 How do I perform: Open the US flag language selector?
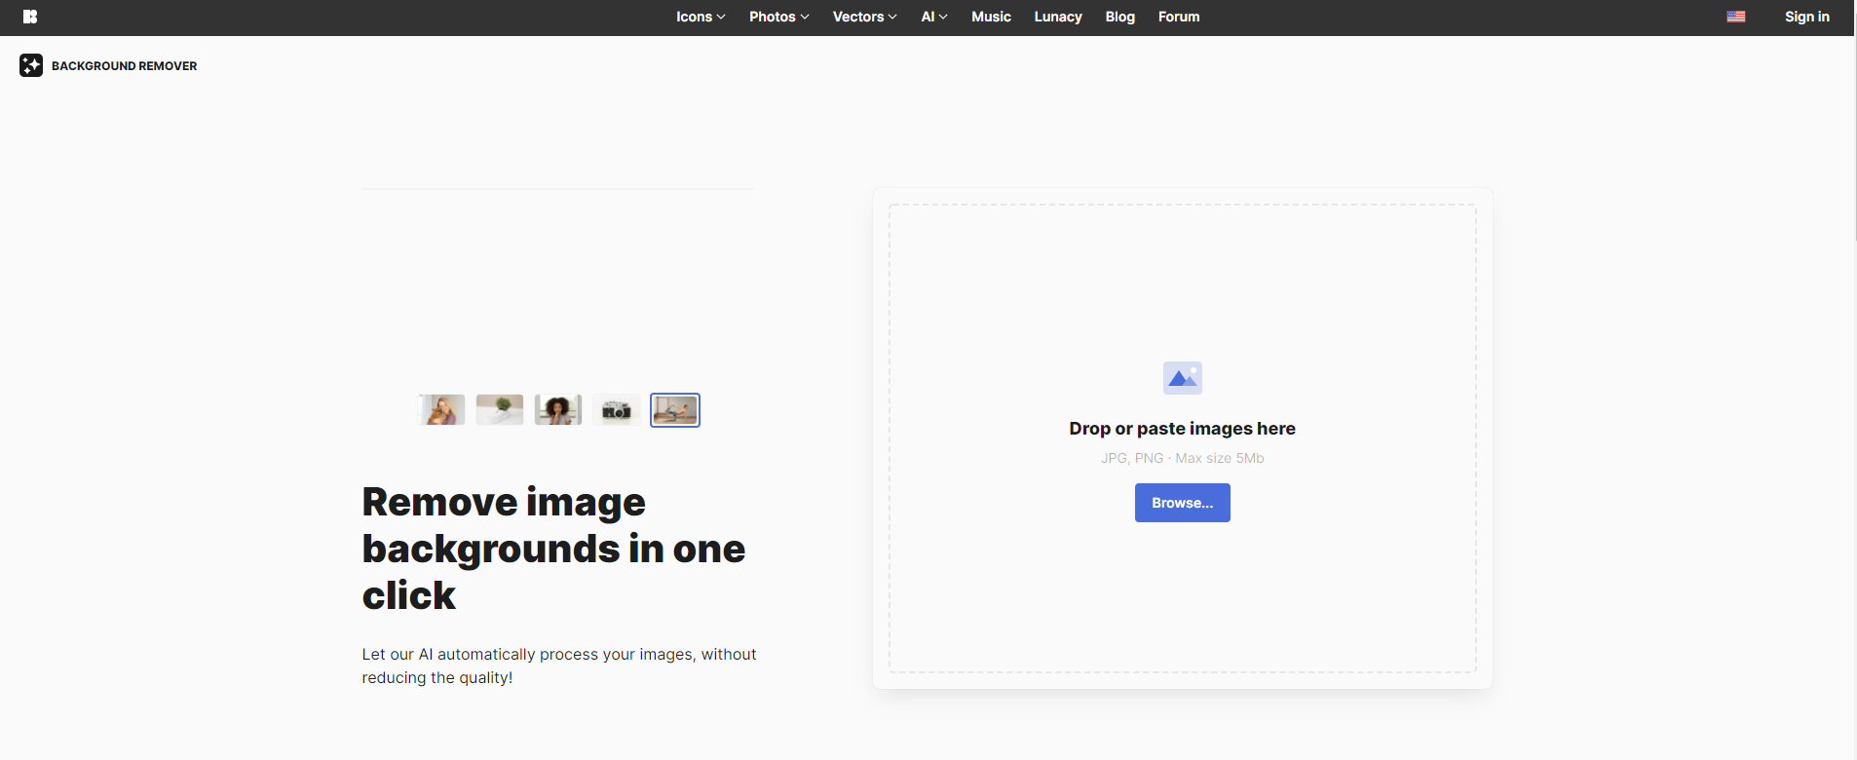(1736, 17)
